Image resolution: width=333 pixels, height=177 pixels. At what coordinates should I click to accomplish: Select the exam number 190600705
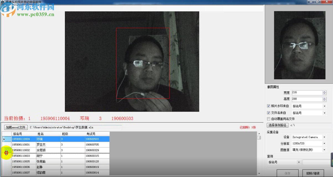(97, 145)
